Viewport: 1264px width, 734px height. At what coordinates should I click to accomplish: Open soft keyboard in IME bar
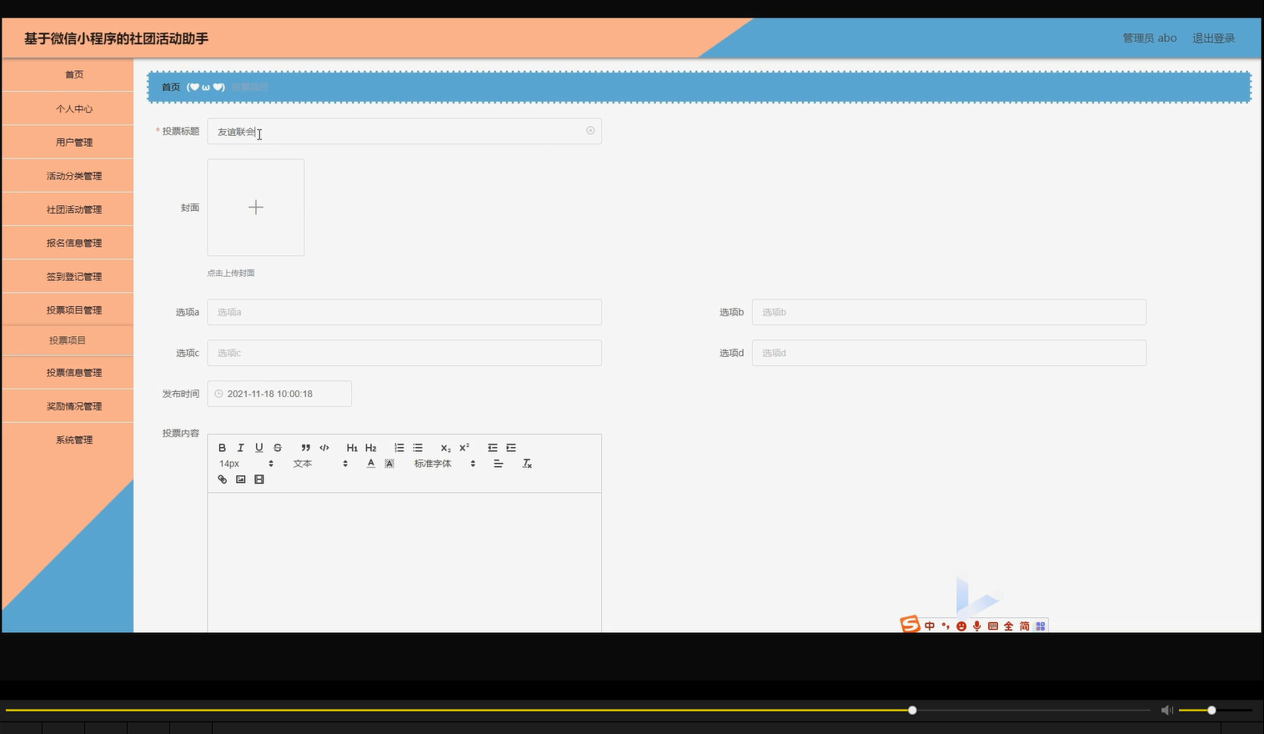[x=993, y=626]
